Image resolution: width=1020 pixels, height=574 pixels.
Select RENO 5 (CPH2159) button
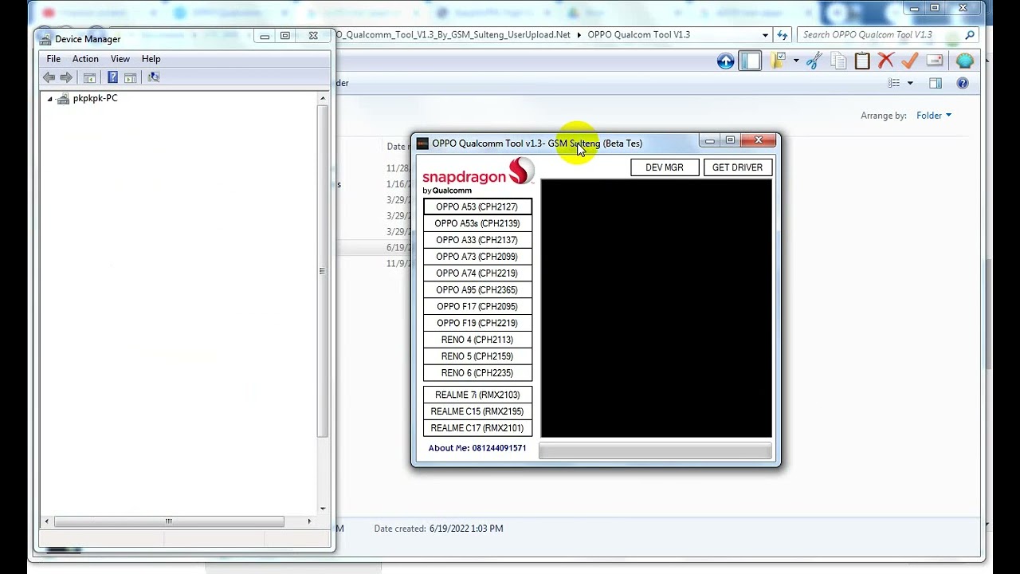click(x=477, y=356)
